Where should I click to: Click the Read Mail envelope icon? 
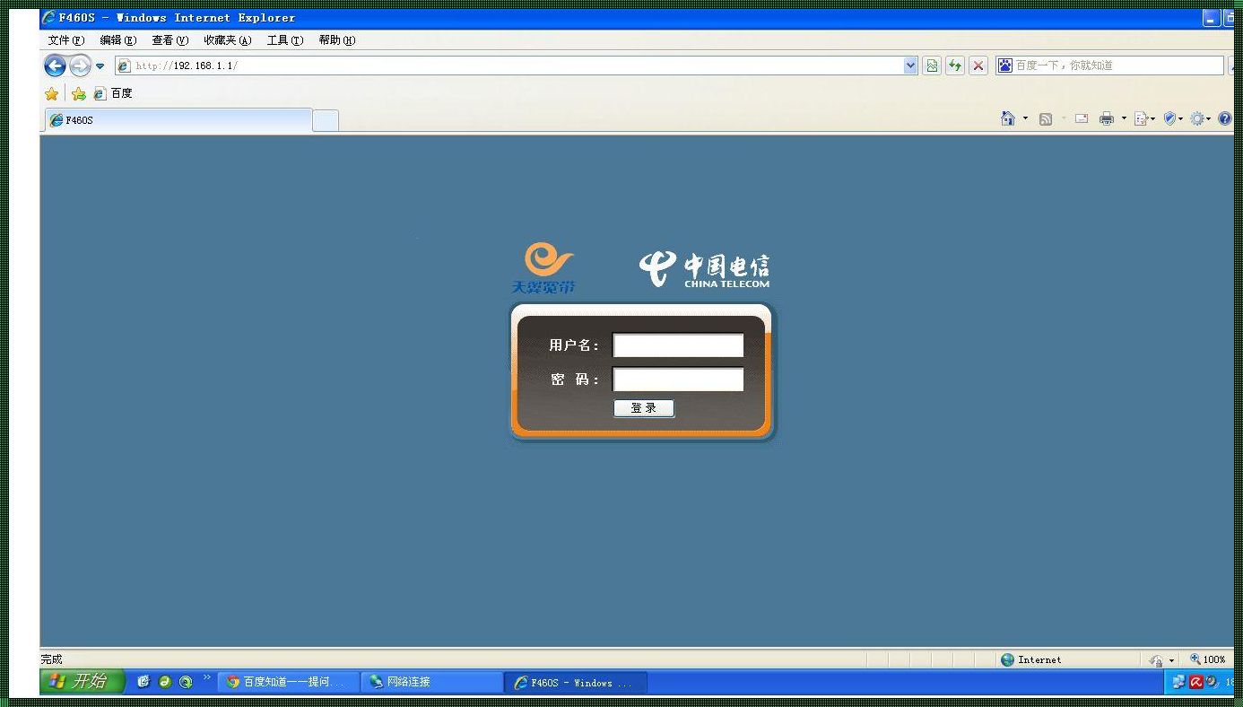click(1082, 118)
